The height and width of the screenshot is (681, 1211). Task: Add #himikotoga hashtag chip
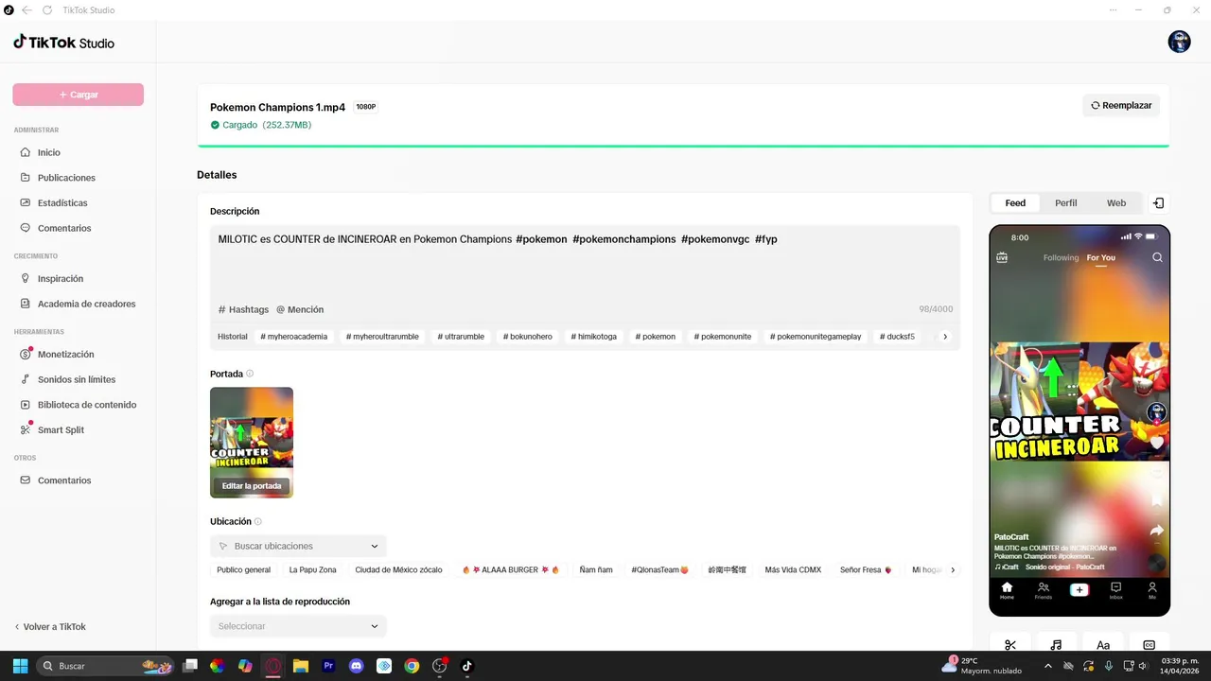pos(594,337)
